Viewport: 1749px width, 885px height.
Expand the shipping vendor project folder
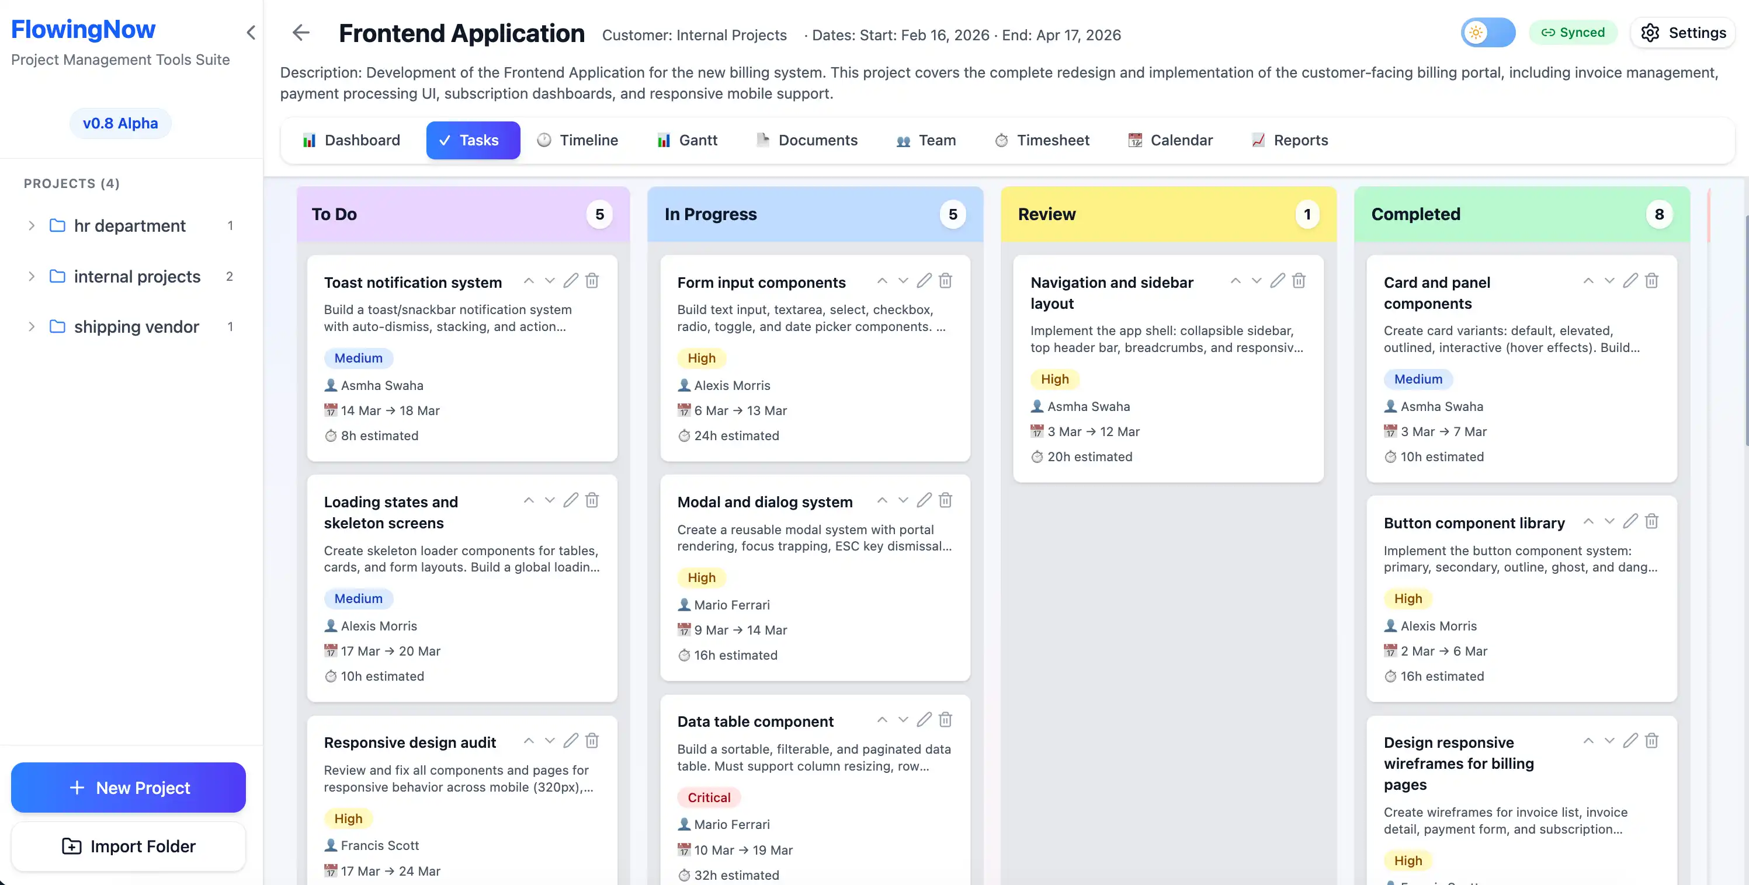click(x=31, y=326)
